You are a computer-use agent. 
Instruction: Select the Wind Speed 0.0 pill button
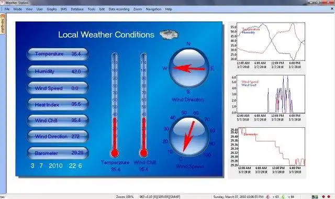(58, 88)
